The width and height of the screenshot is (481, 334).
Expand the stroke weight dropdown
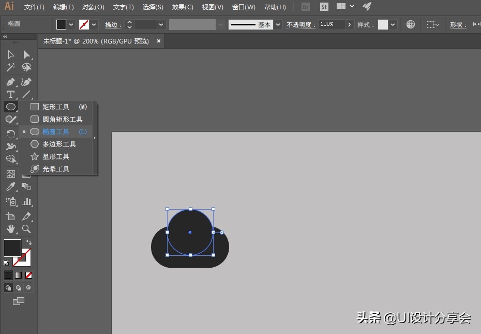pos(161,24)
